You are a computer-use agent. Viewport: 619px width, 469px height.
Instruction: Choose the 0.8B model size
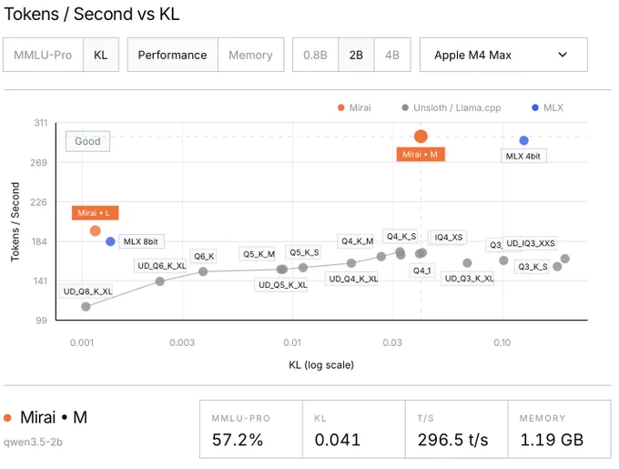[x=316, y=55]
